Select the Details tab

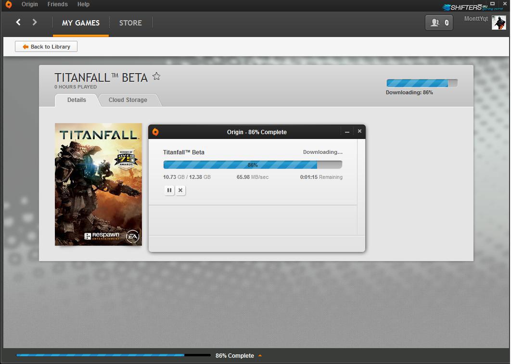pyautogui.click(x=77, y=100)
